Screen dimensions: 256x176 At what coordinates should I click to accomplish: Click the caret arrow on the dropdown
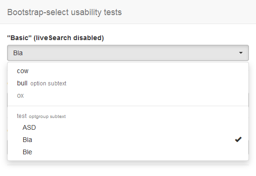pos(241,53)
